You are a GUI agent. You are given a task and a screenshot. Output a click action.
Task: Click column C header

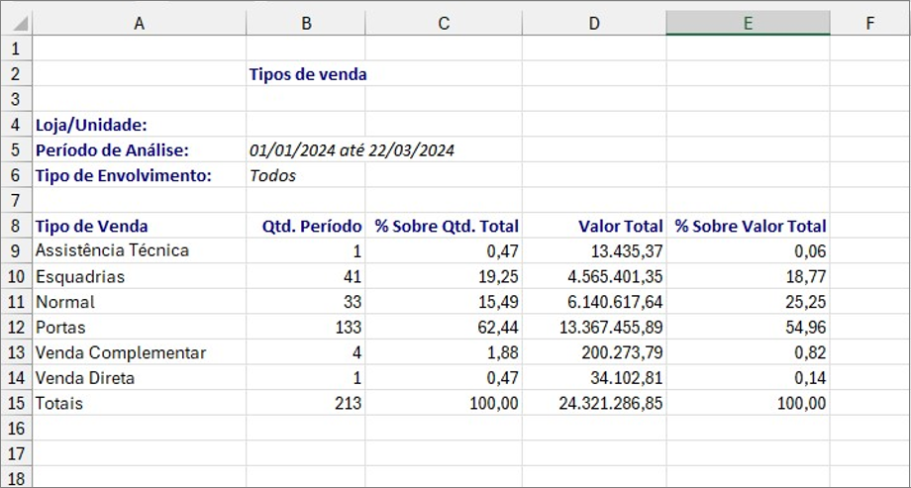pyautogui.click(x=443, y=23)
